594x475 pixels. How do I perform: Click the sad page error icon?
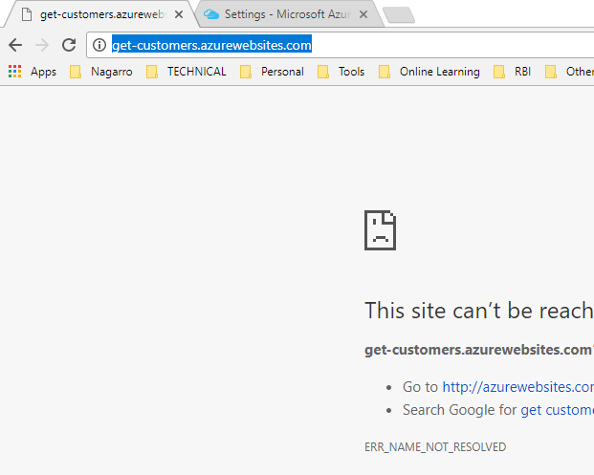[380, 230]
